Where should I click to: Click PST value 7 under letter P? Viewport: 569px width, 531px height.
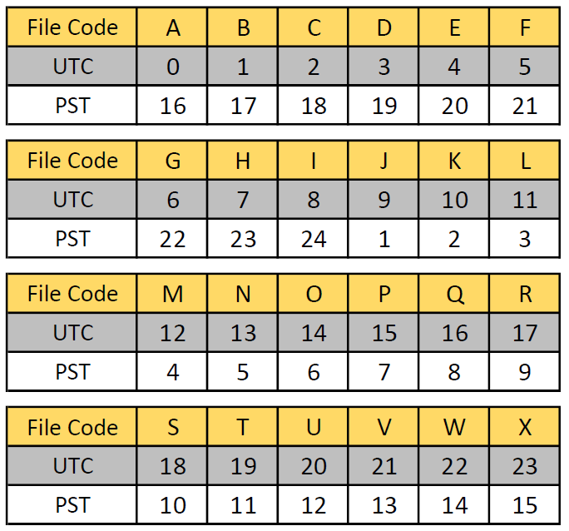click(x=383, y=372)
